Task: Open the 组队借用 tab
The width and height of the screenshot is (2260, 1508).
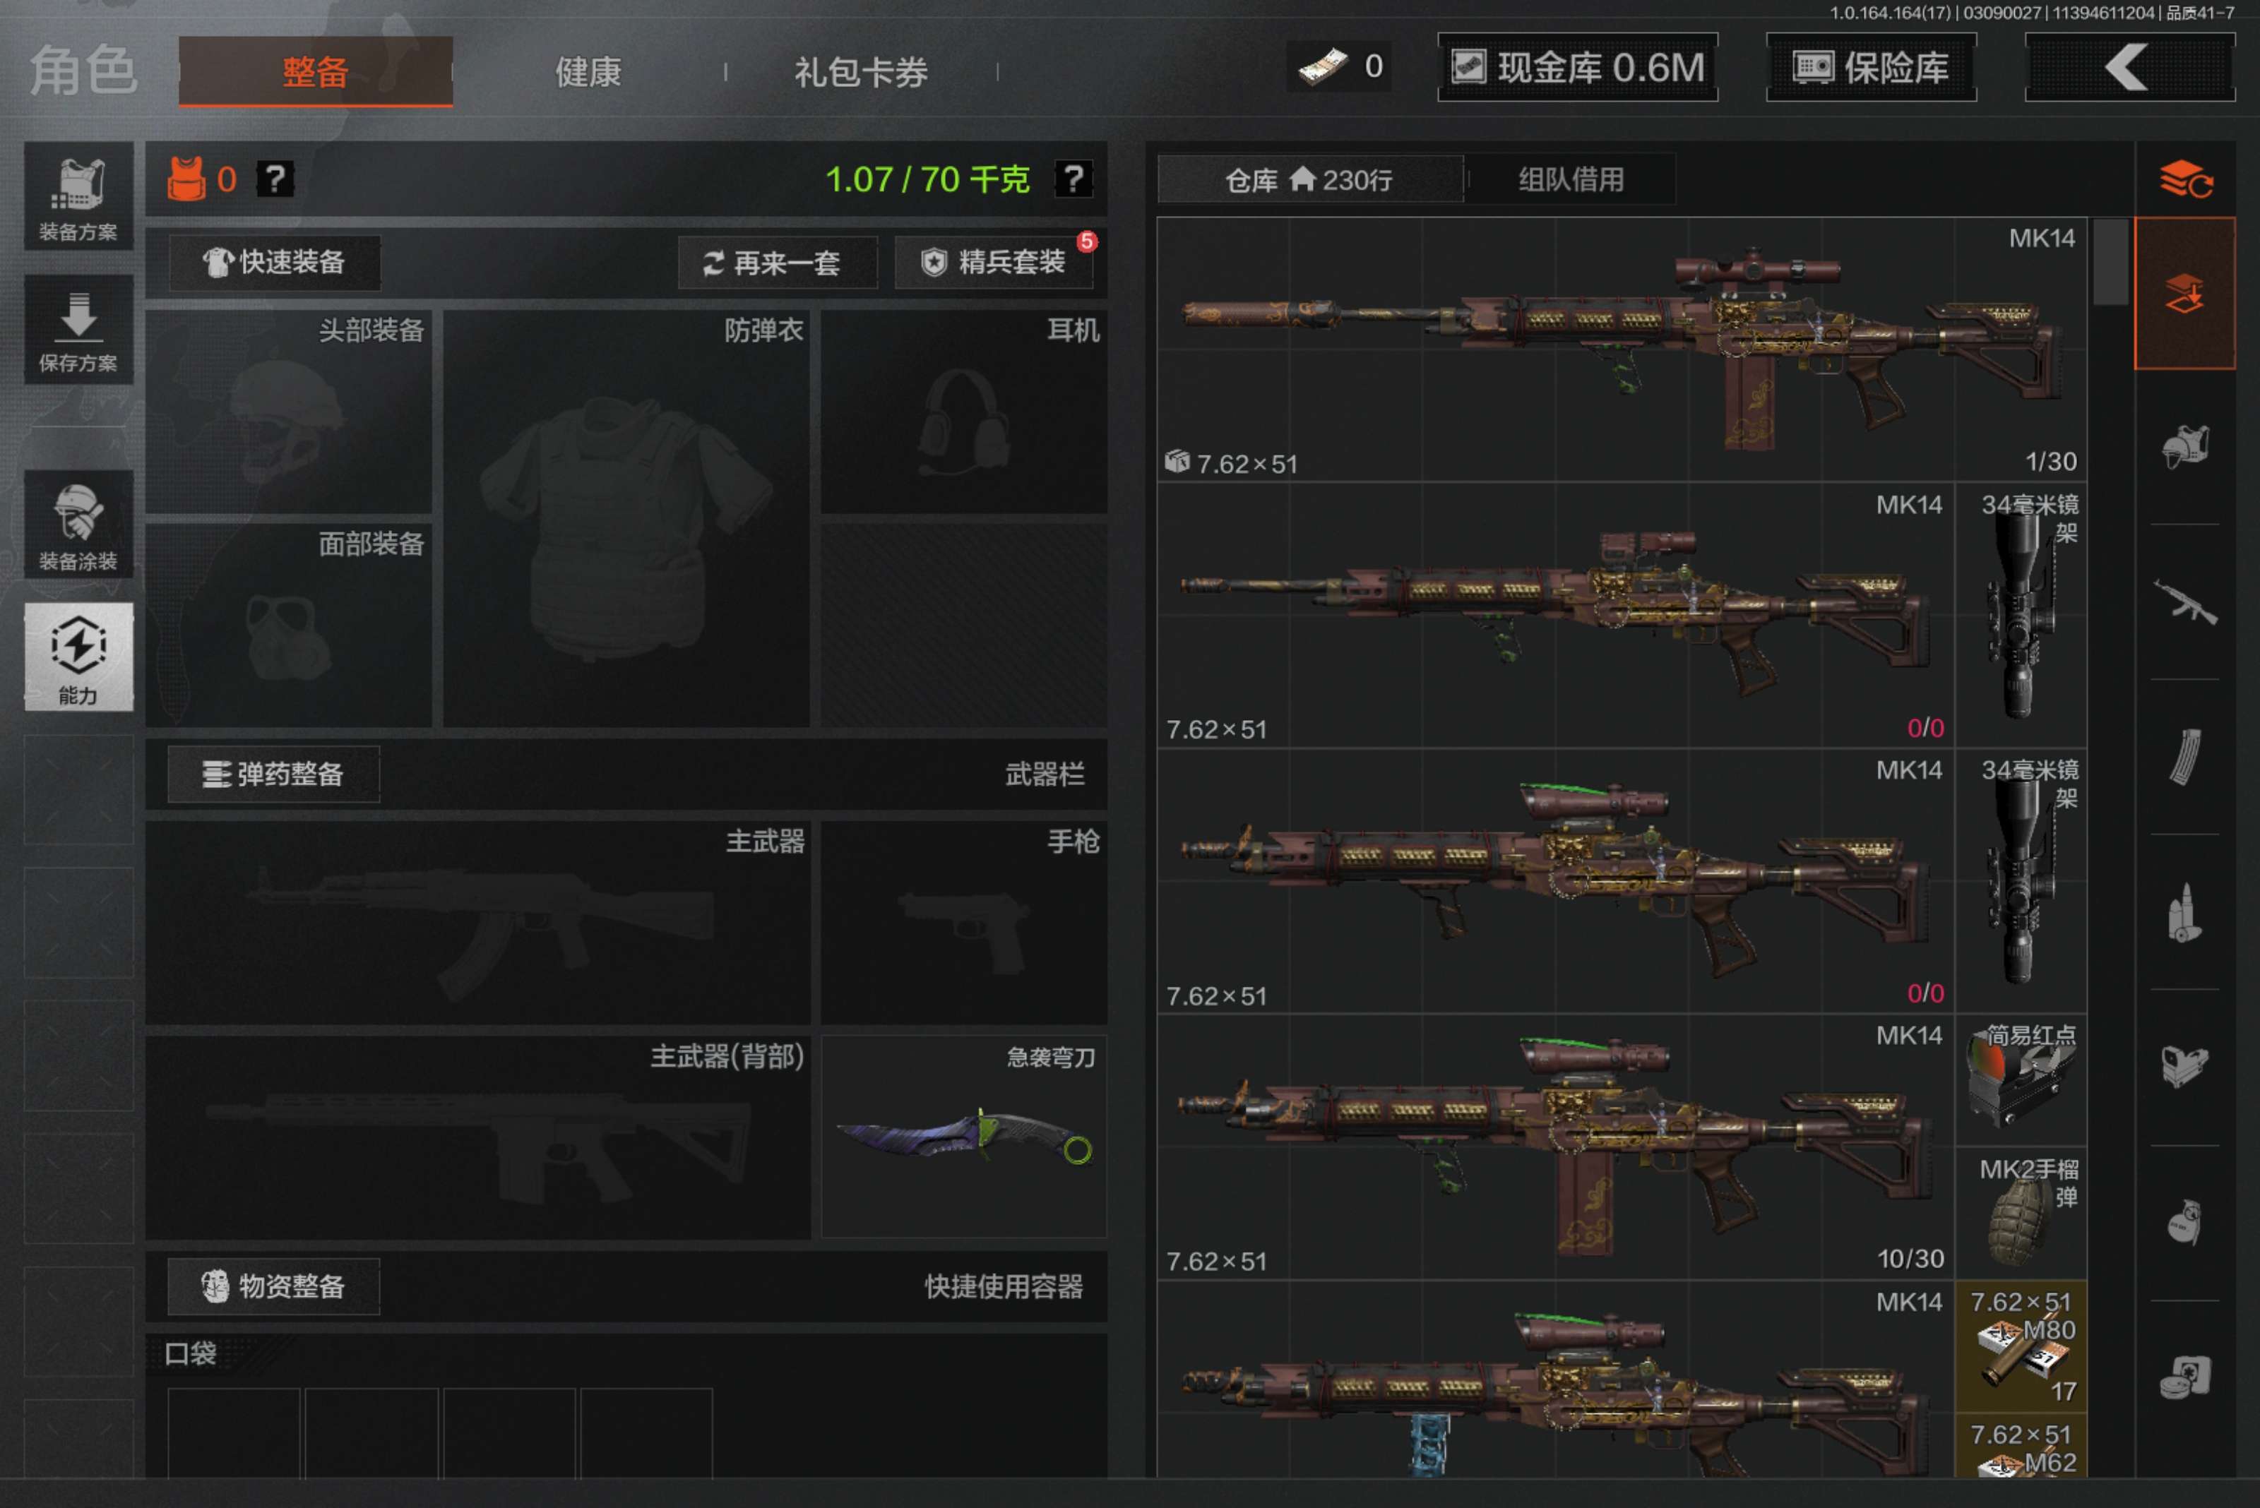Action: tap(1570, 180)
